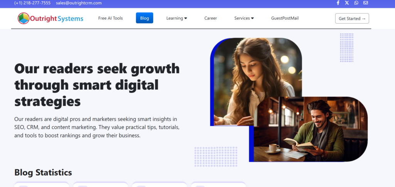395x187 pixels.
Task: Open the Facebook icon in top bar
Action: (x=338, y=3)
